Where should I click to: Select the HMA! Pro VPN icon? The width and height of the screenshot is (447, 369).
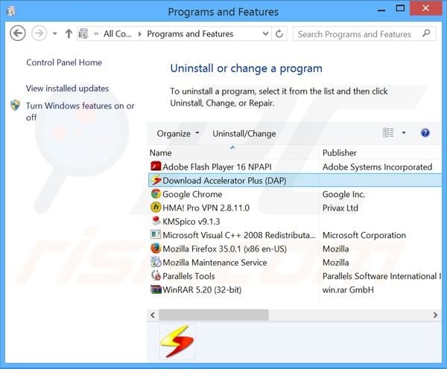(156, 208)
